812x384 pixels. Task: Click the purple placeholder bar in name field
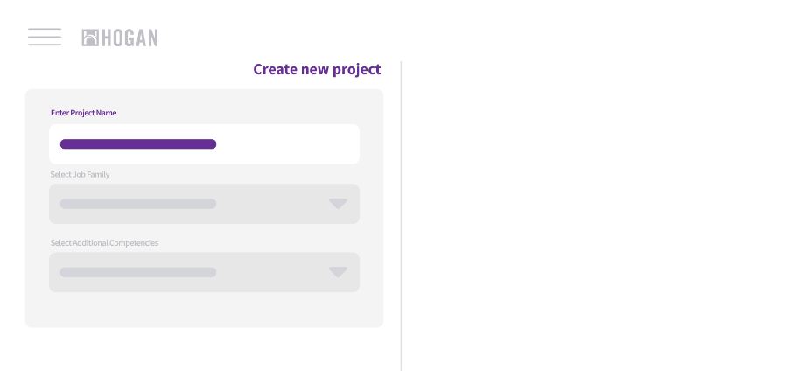tap(138, 143)
